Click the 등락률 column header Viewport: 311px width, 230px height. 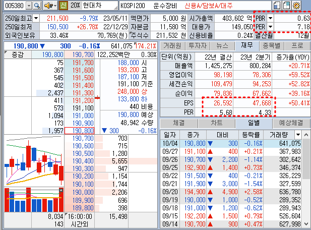coord(251,135)
